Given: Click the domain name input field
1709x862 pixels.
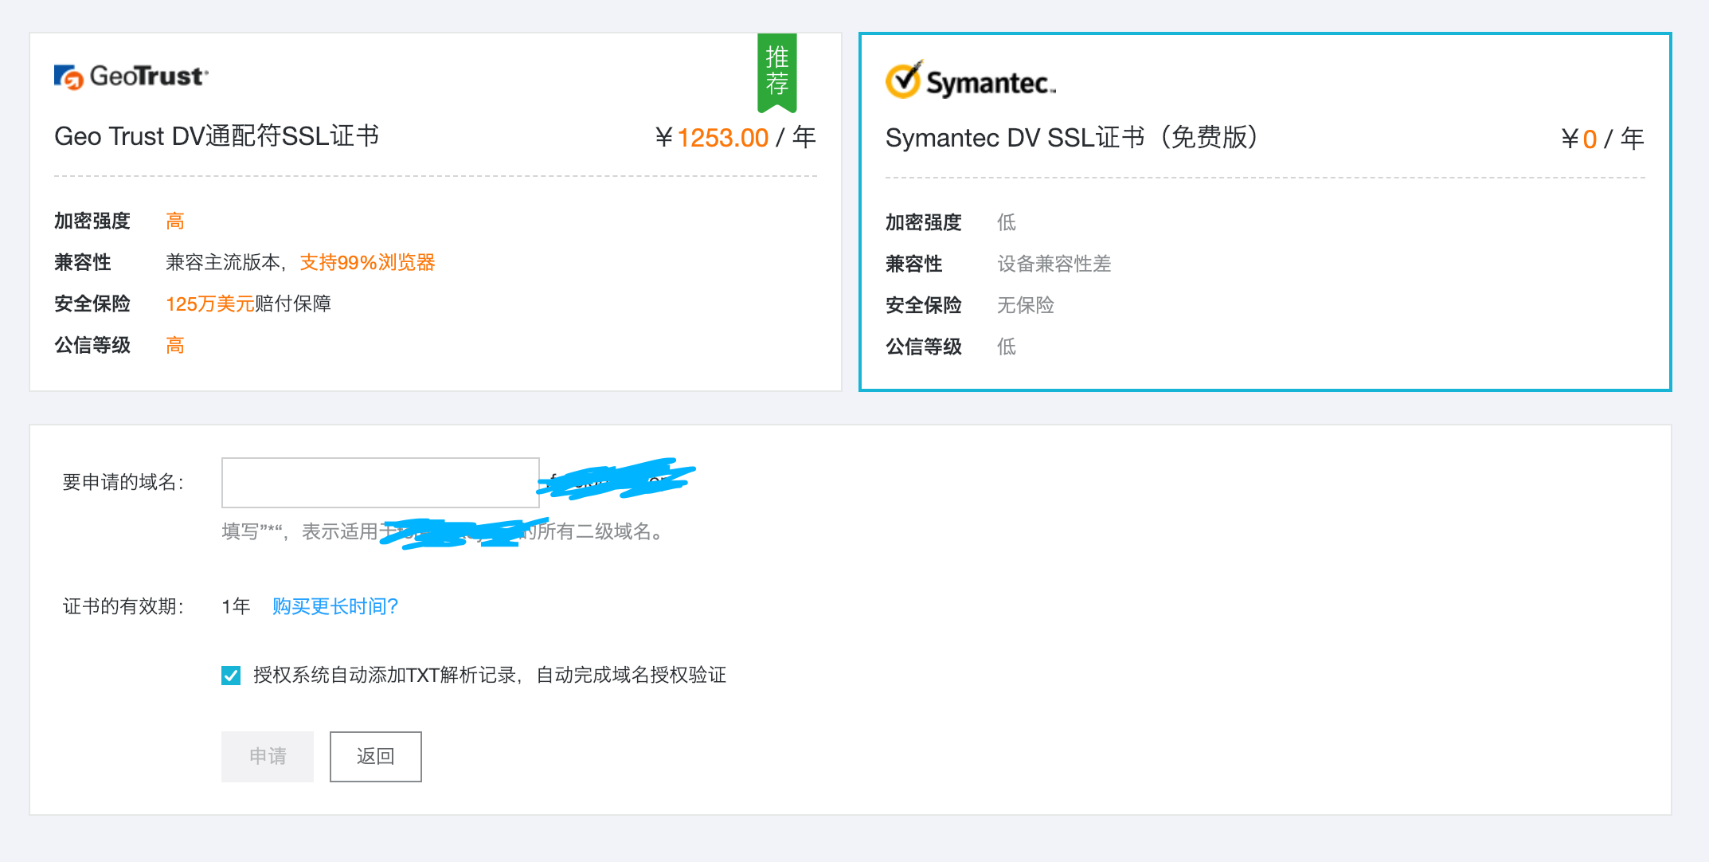Looking at the screenshot, I should coord(380,483).
